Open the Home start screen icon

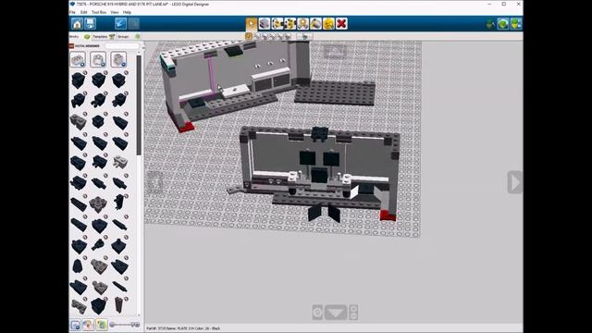(77, 24)
